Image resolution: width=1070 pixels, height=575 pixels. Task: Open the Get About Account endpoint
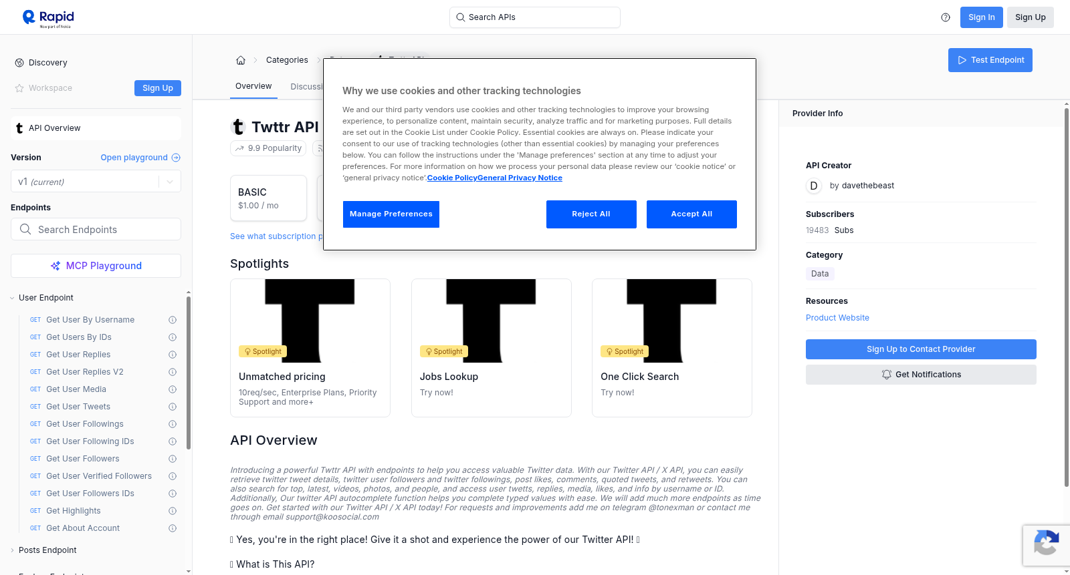pos(83,528)
